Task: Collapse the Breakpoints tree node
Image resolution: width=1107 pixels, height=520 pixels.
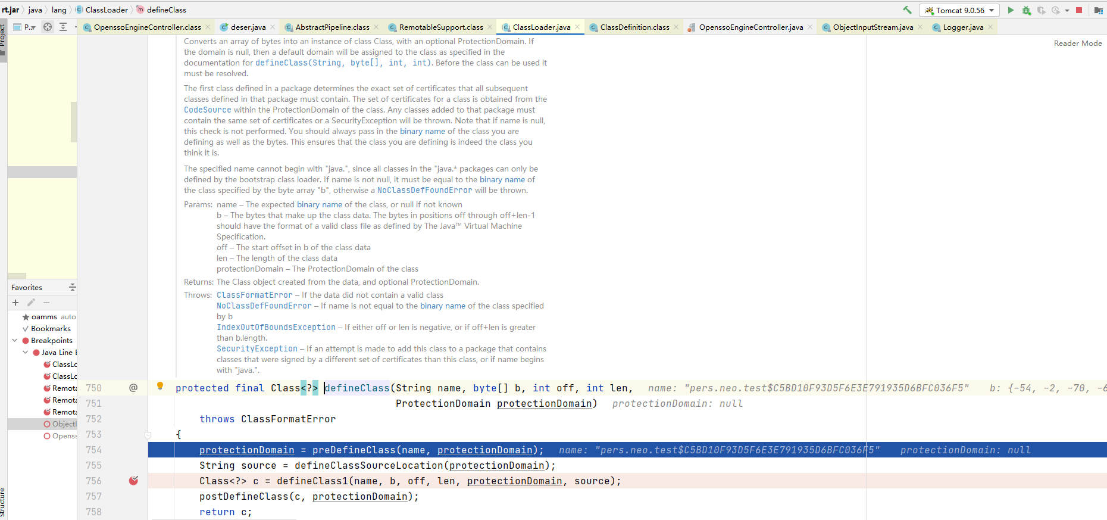Action: click(x=14, y=340)
